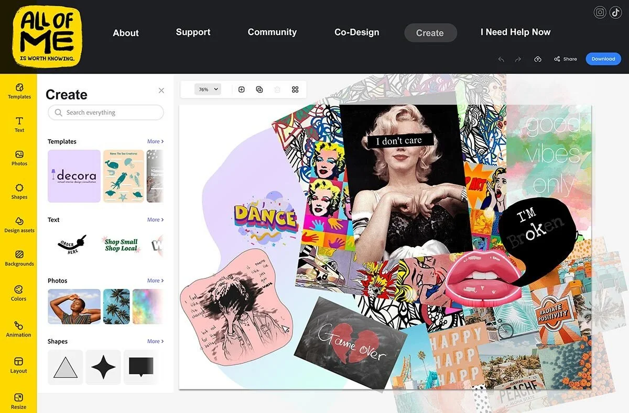Expand More next to Shapes
Screen dimensions: 629x413
pyautogui.click(x=155, y=341)
